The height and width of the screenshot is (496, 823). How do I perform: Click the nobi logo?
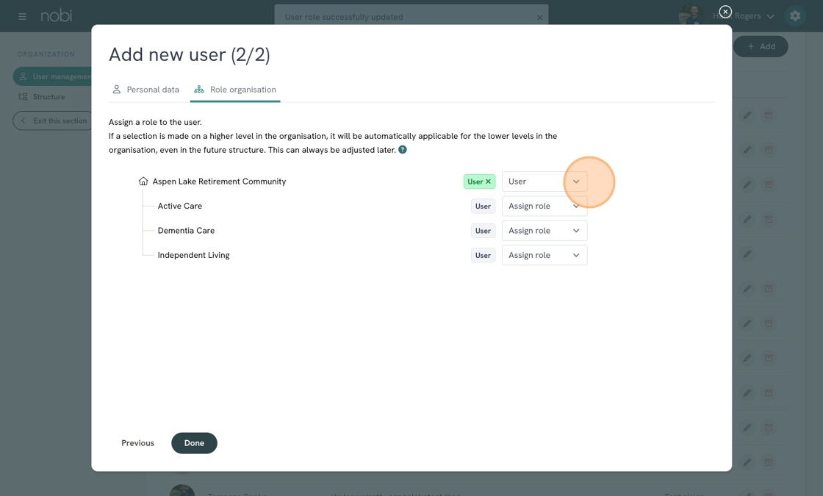[x=57, y=15]
